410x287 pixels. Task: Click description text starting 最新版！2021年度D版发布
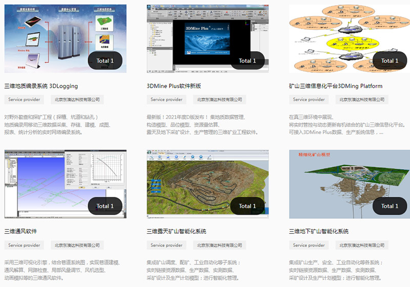coord(202,125)
